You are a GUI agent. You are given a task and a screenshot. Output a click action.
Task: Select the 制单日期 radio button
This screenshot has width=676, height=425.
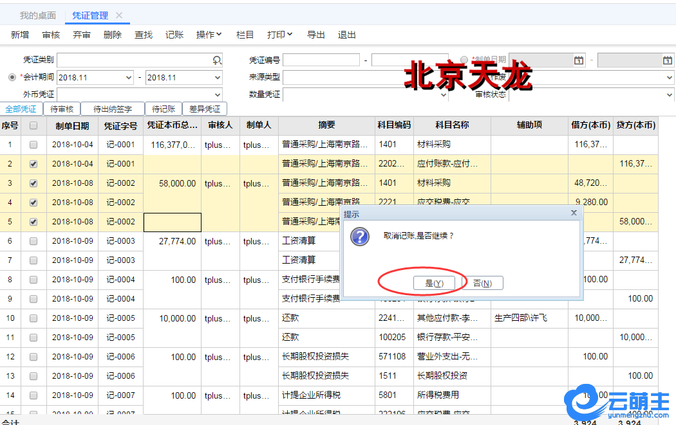click(464, 60)
